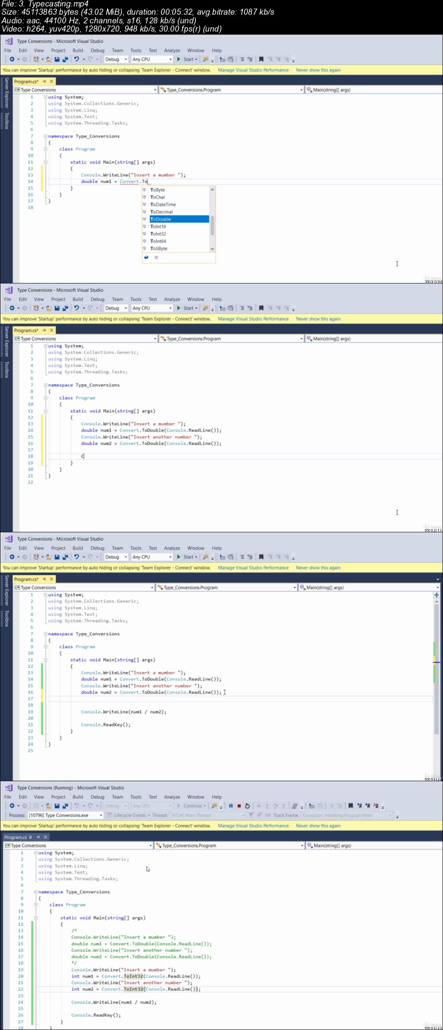Click the bookmark icon in the second frame
The image size is (443, 1030).
pyautogui.click(x=261, y=308)
